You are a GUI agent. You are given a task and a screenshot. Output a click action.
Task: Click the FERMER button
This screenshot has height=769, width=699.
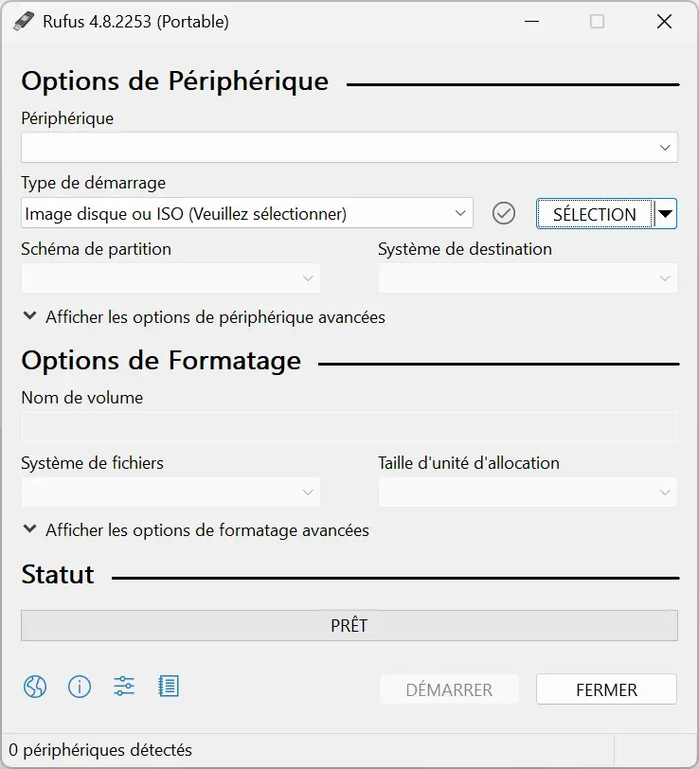[x=606, y=689]
